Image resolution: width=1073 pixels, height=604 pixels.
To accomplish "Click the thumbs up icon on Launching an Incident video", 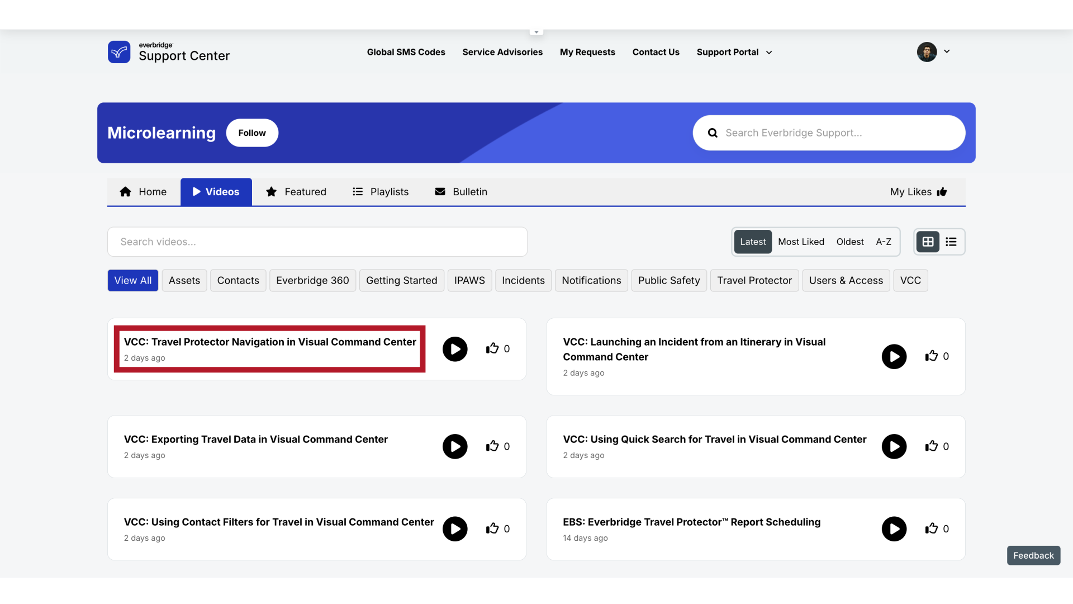I will 929,356.
